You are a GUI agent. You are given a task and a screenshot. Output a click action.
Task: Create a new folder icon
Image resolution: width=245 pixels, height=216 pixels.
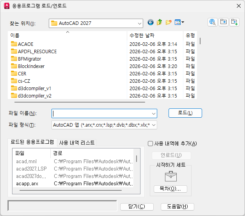tap(169, 23)
